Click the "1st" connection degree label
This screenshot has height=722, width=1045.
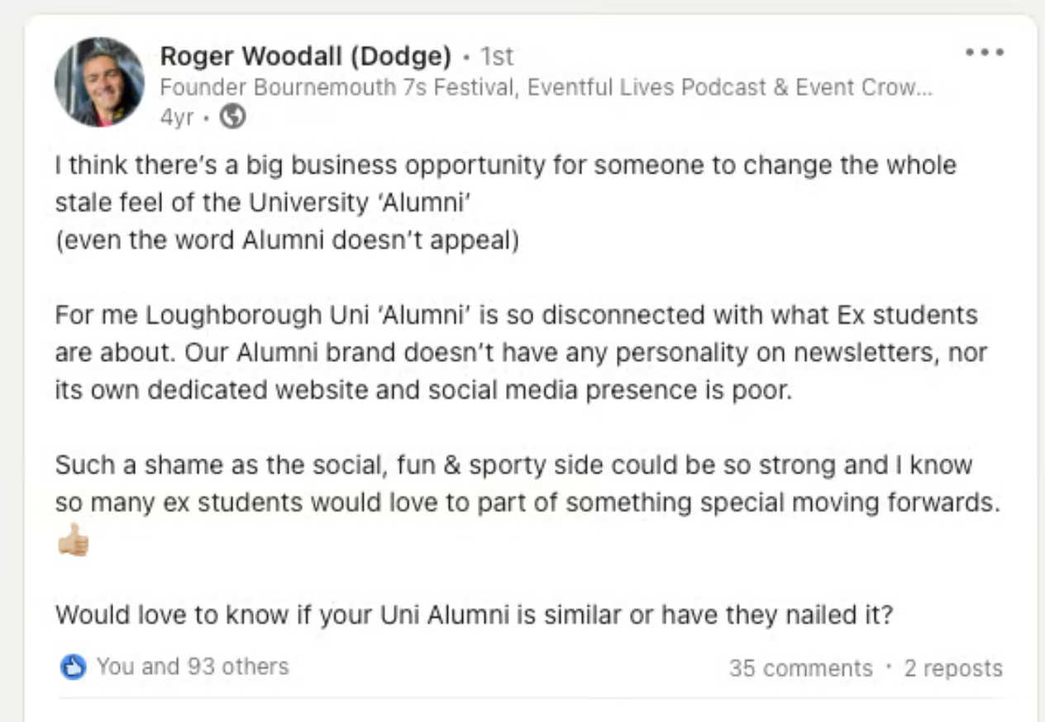[x=497, y=56]
